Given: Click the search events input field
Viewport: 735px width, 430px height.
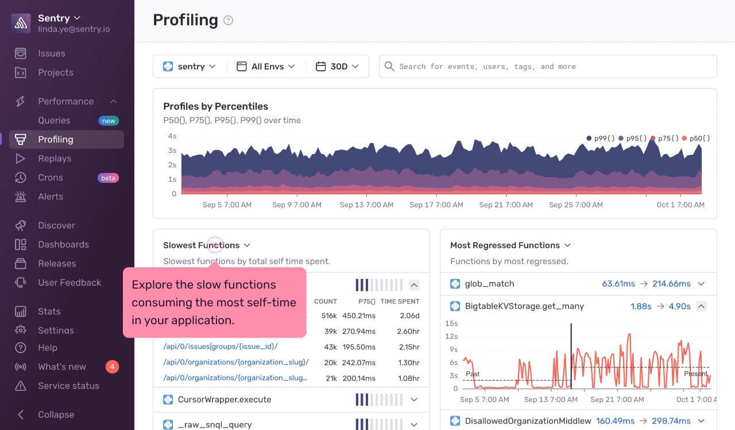Looking at the screenshot, I should click(548, 67).
